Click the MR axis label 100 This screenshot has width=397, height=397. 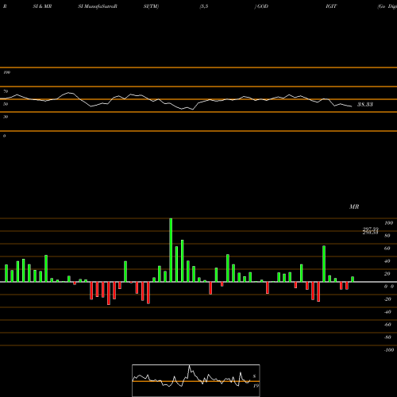click(x=389, y=223)
